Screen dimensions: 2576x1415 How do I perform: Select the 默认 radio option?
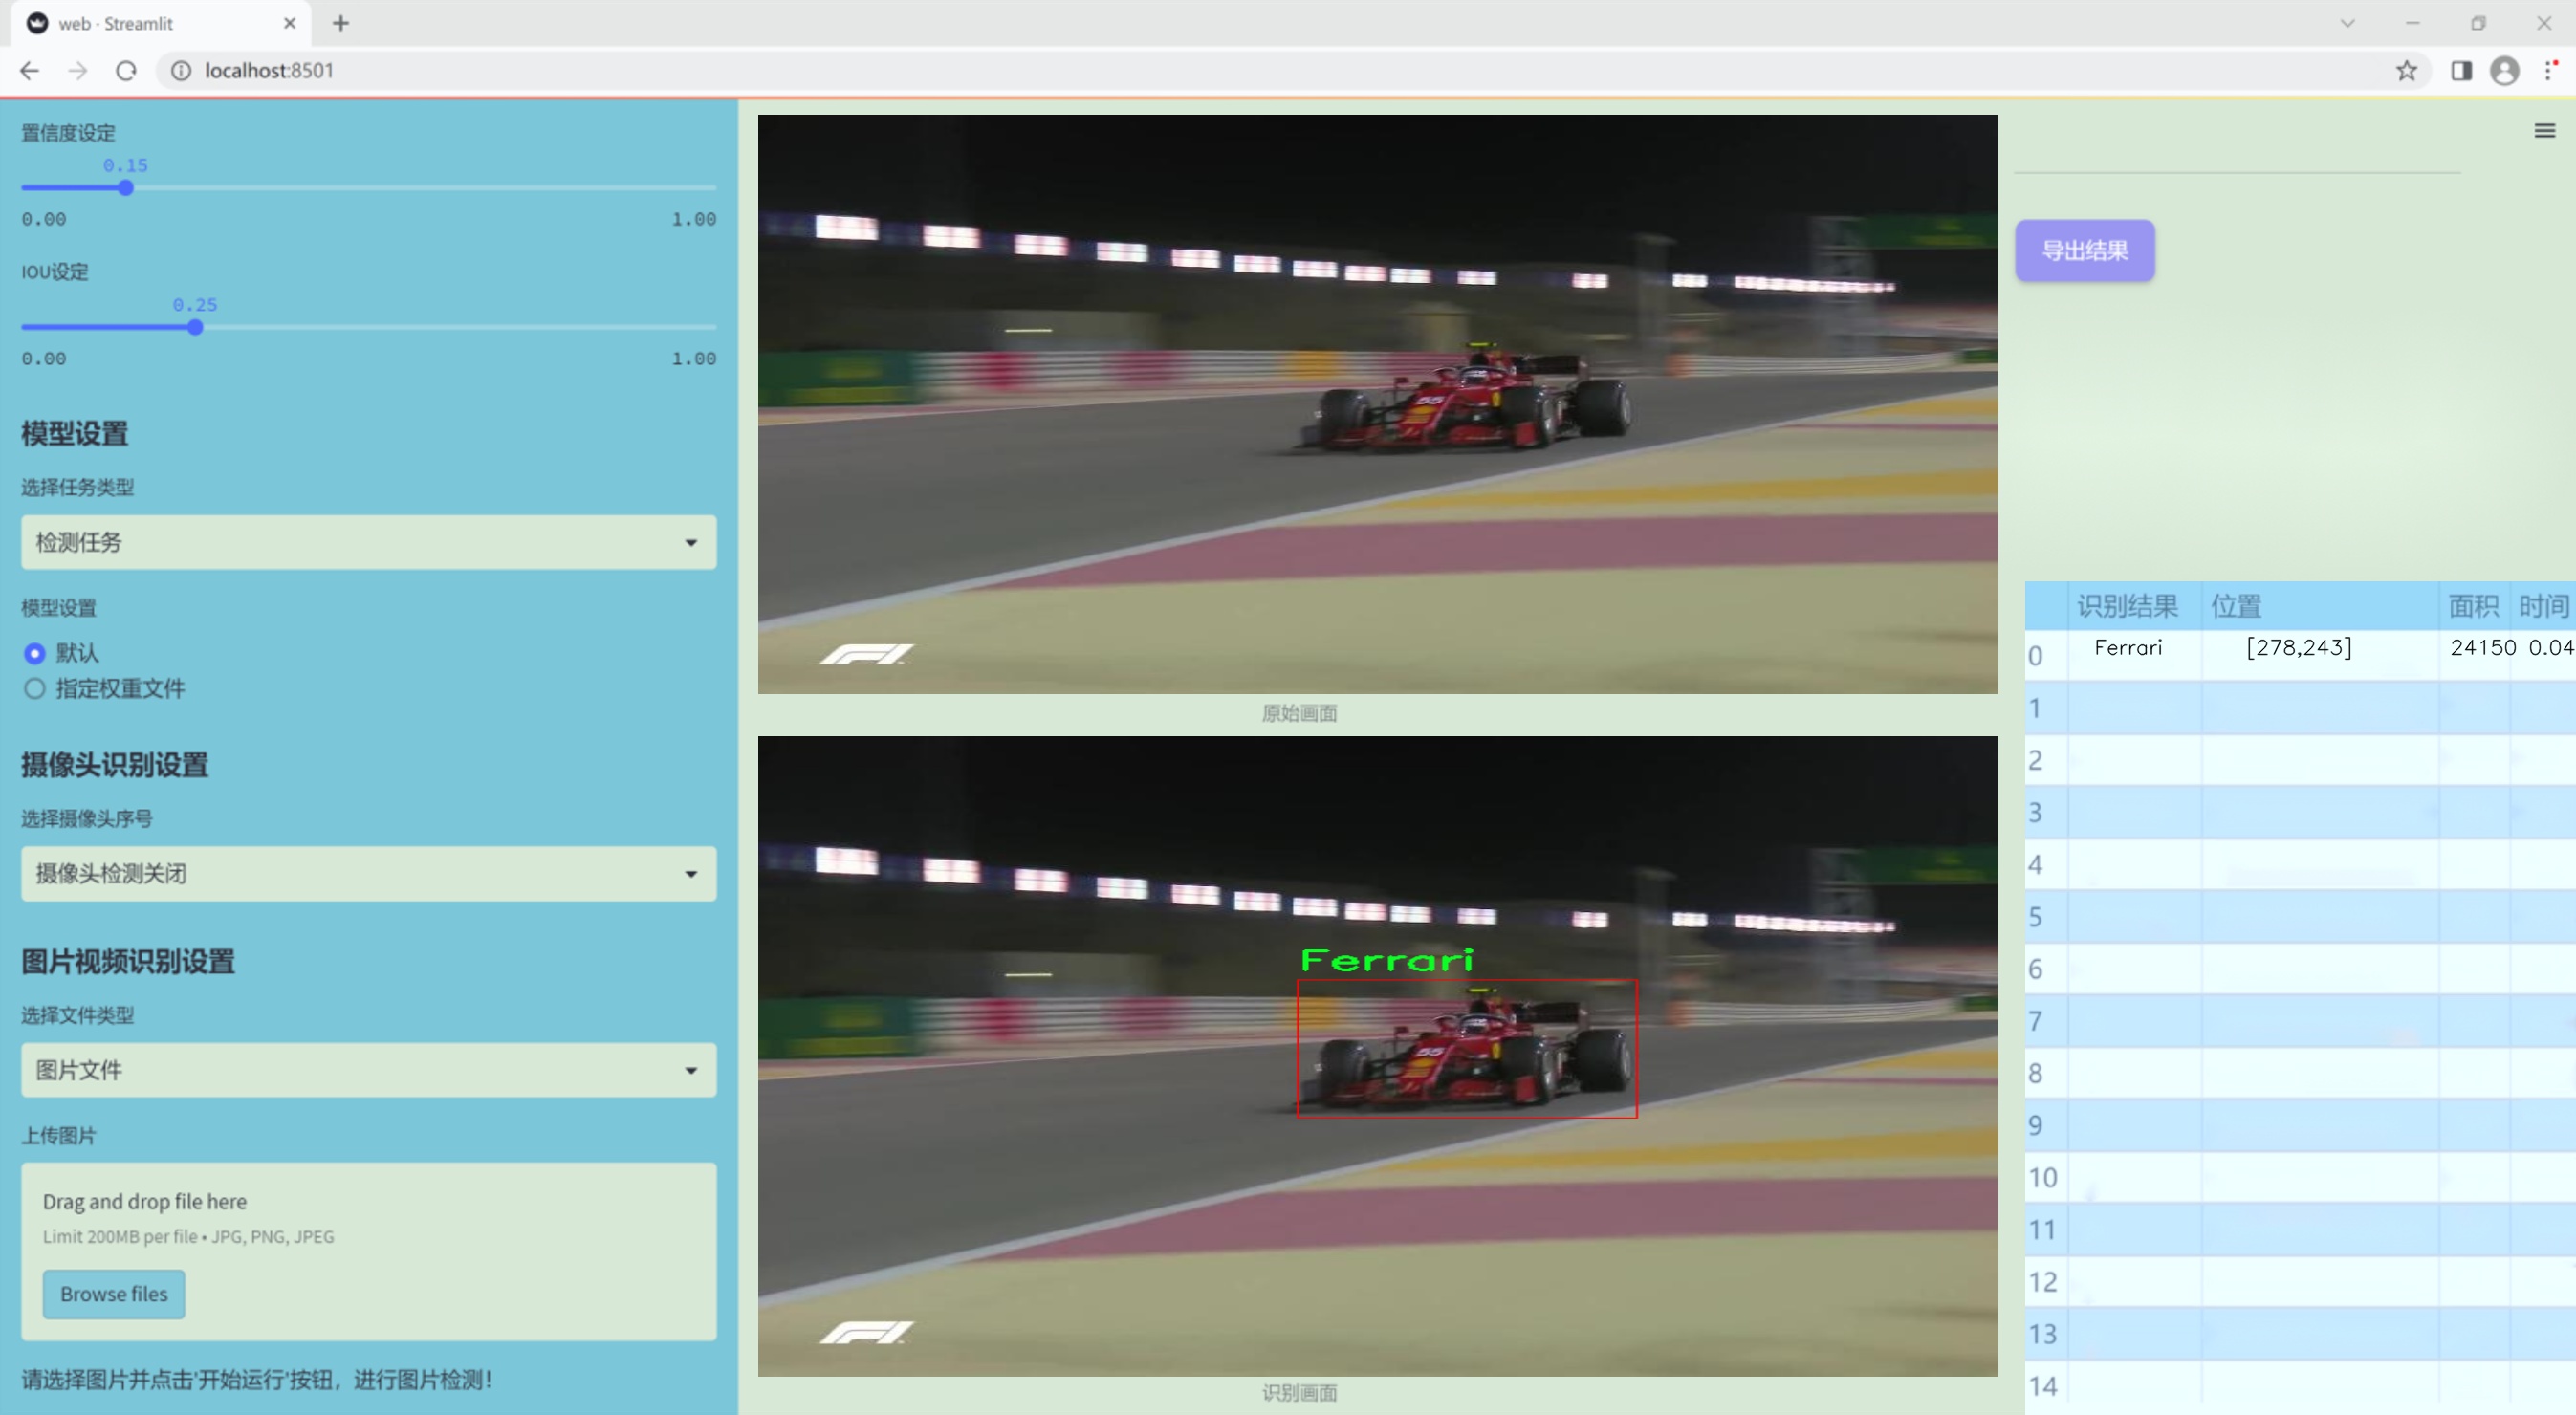pos(35,653)
